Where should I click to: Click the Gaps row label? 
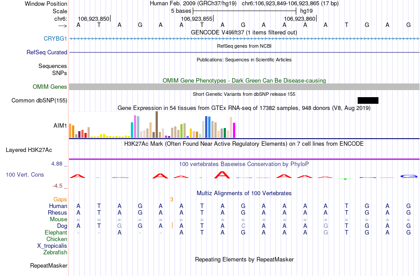(60, 200)
